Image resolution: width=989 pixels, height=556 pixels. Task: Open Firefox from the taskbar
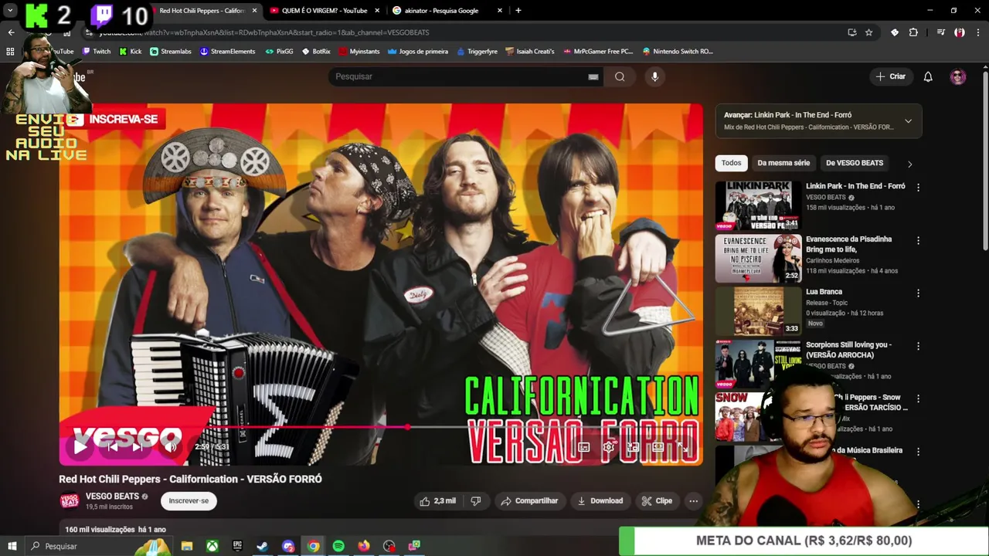click(x=364, y=546)
